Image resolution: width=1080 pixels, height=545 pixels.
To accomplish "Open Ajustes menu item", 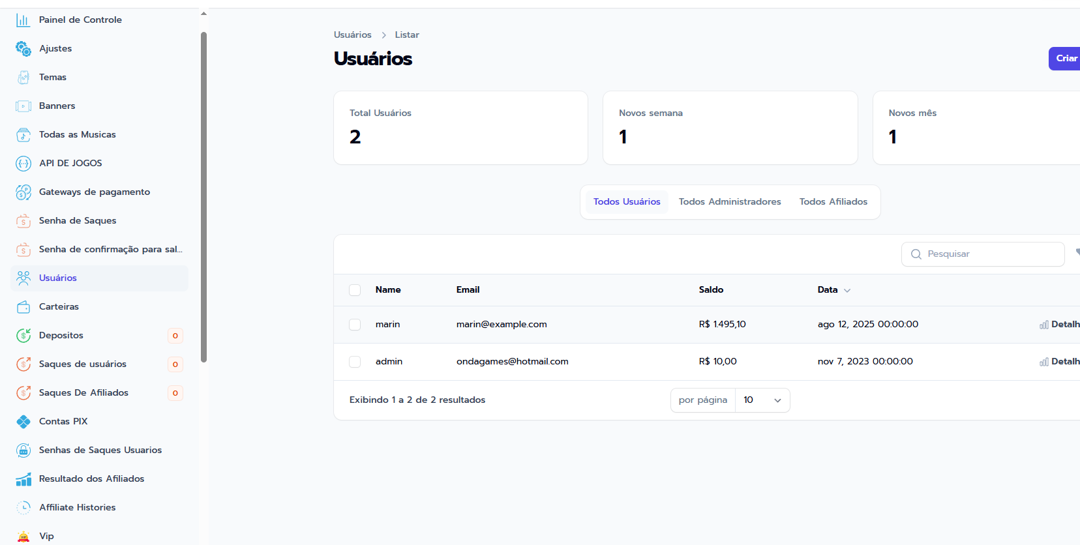I will coord(99,49).
